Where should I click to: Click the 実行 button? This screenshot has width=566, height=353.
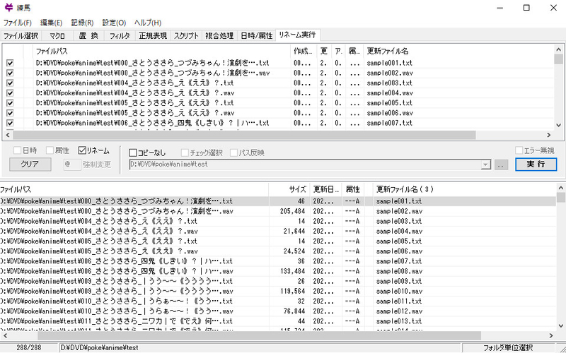point(536,164)
